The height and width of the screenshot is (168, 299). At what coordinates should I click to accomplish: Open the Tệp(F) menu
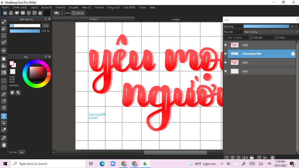click(5, 7)
